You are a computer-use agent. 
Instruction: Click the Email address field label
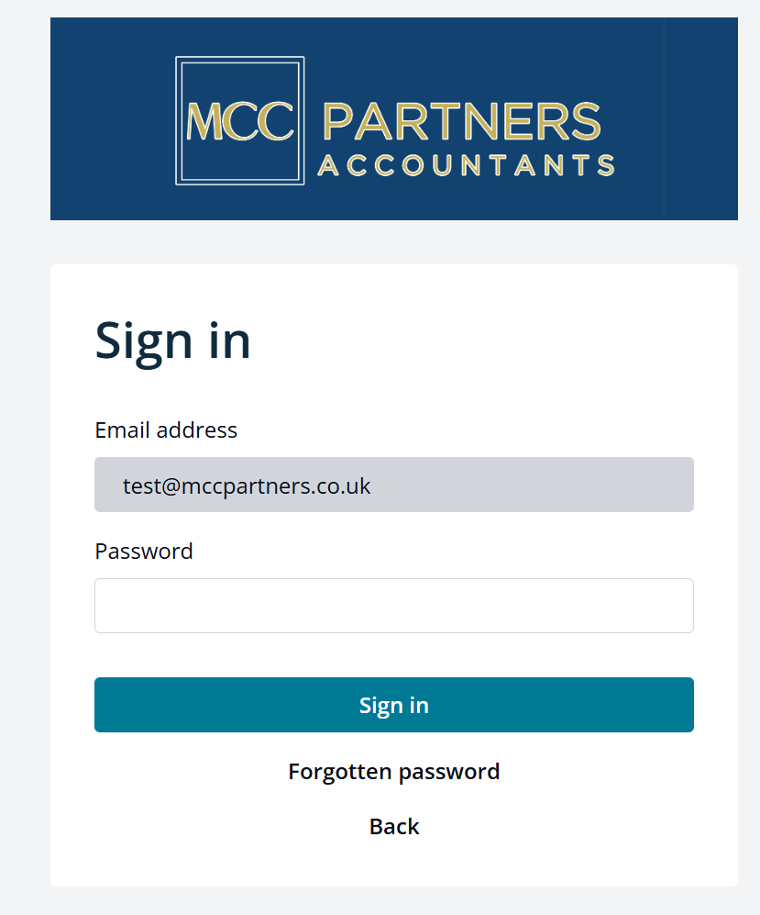[x=166, y=430]
